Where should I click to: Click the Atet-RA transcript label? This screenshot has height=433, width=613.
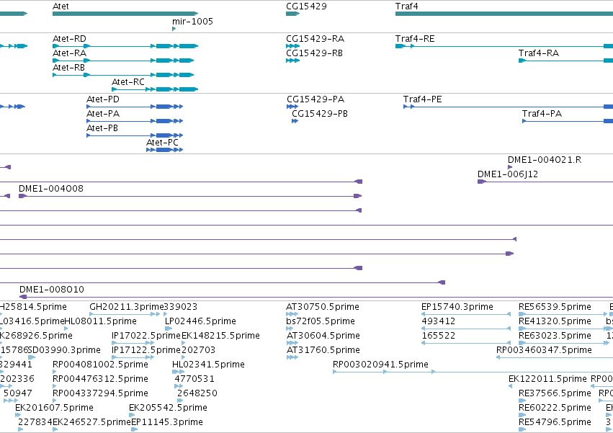tap(69, 53)
